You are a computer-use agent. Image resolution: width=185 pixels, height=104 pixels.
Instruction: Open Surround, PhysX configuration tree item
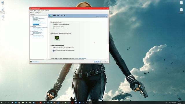(x=38, y=30)
